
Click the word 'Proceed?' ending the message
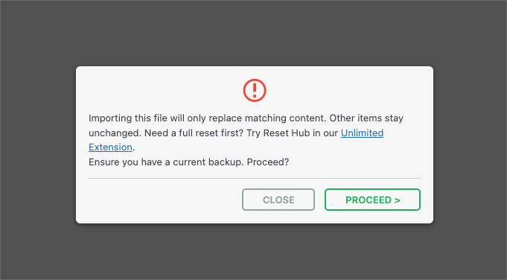[x=268, y=162]
